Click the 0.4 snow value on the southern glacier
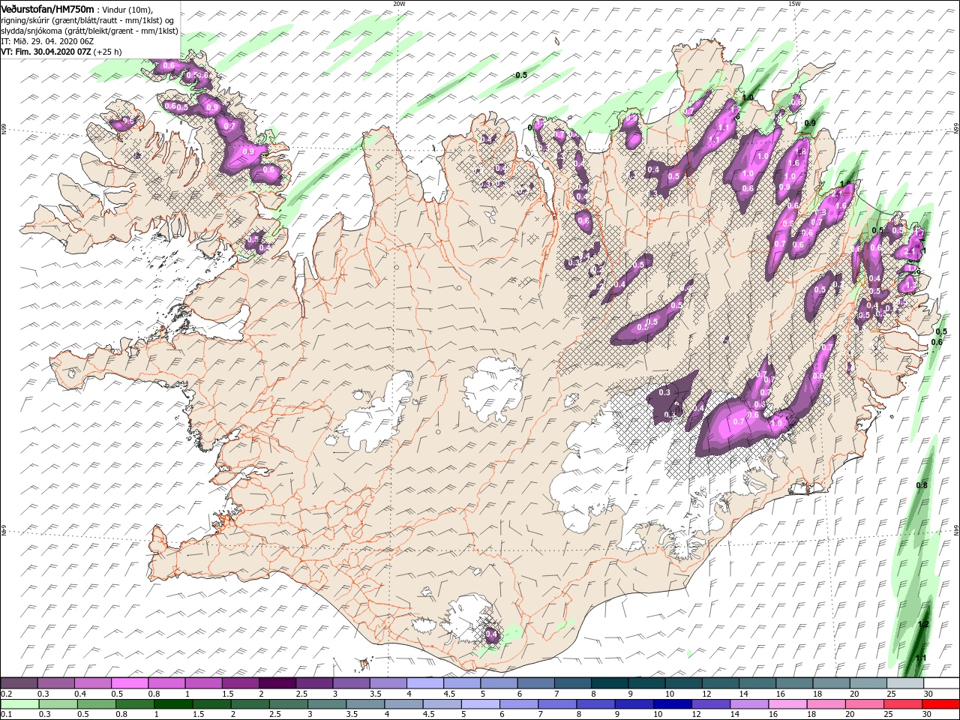Screen dimensions: 960x720 491,634
